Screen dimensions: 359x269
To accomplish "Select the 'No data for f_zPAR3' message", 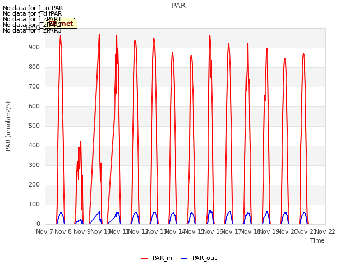I will click(33, 30).
